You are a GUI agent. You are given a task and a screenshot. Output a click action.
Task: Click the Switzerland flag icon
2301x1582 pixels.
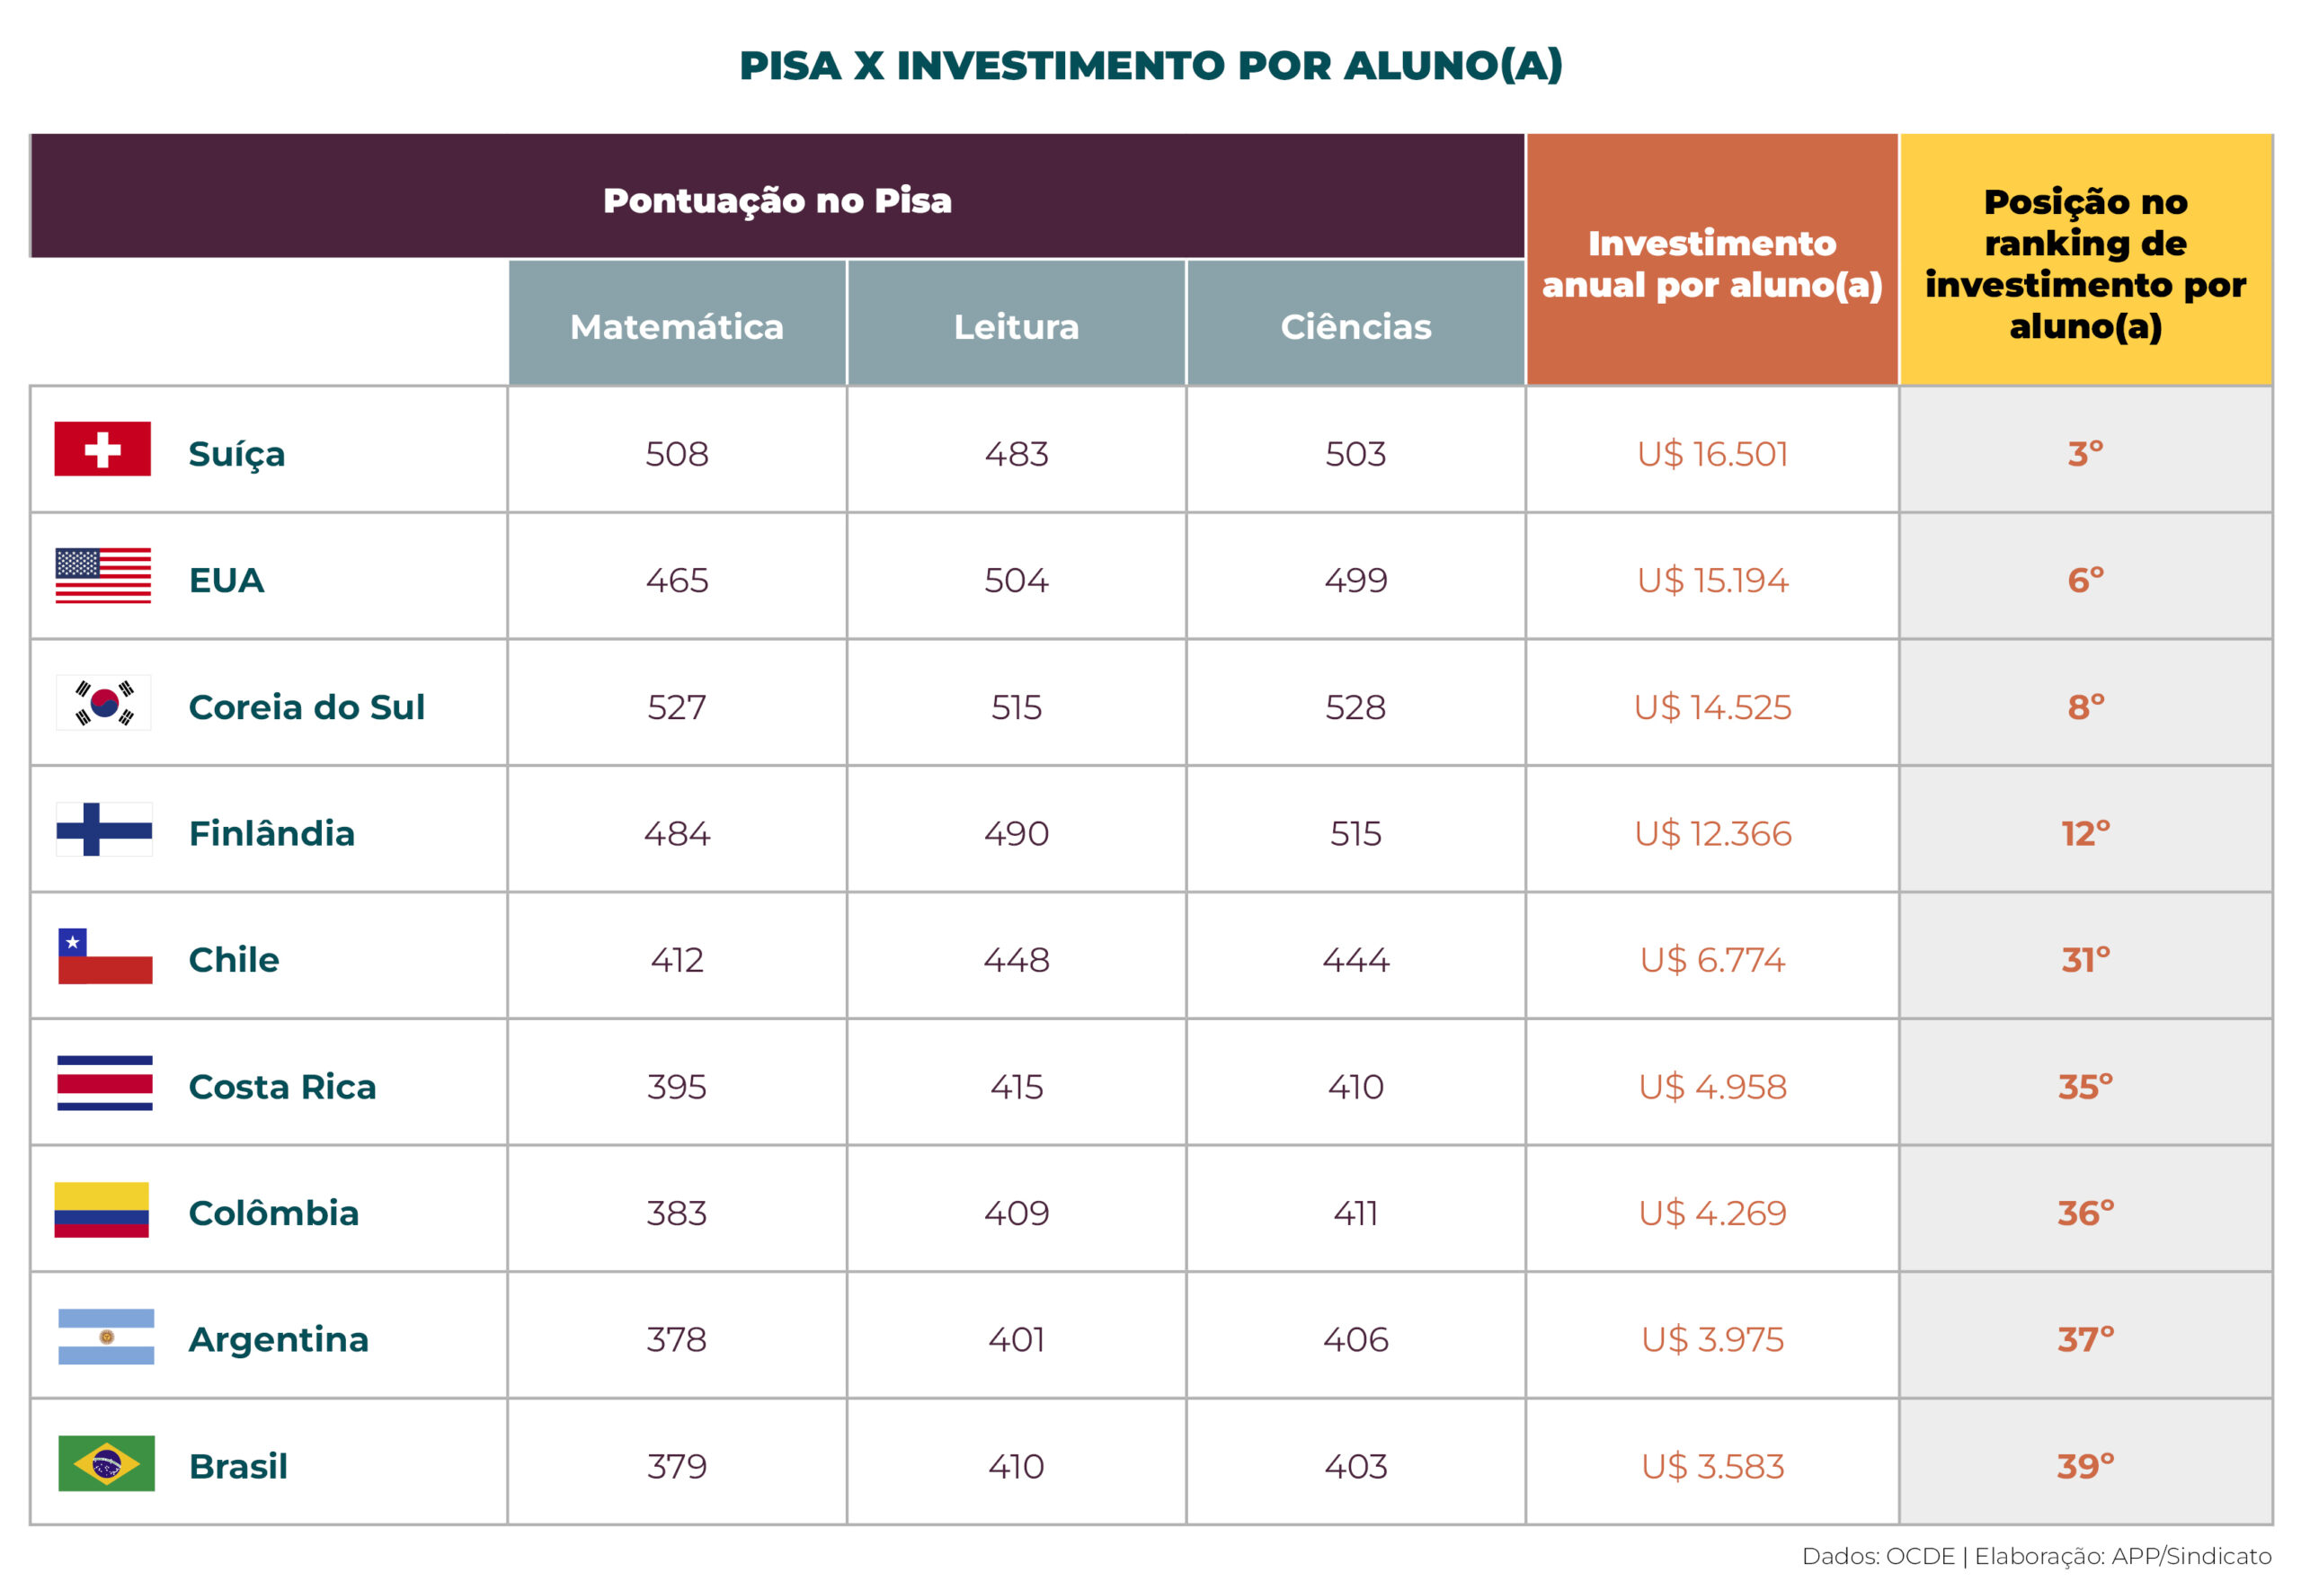102,449
